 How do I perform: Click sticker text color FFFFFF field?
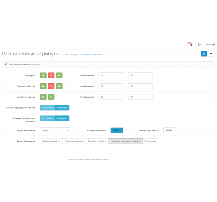pos(170,130)
